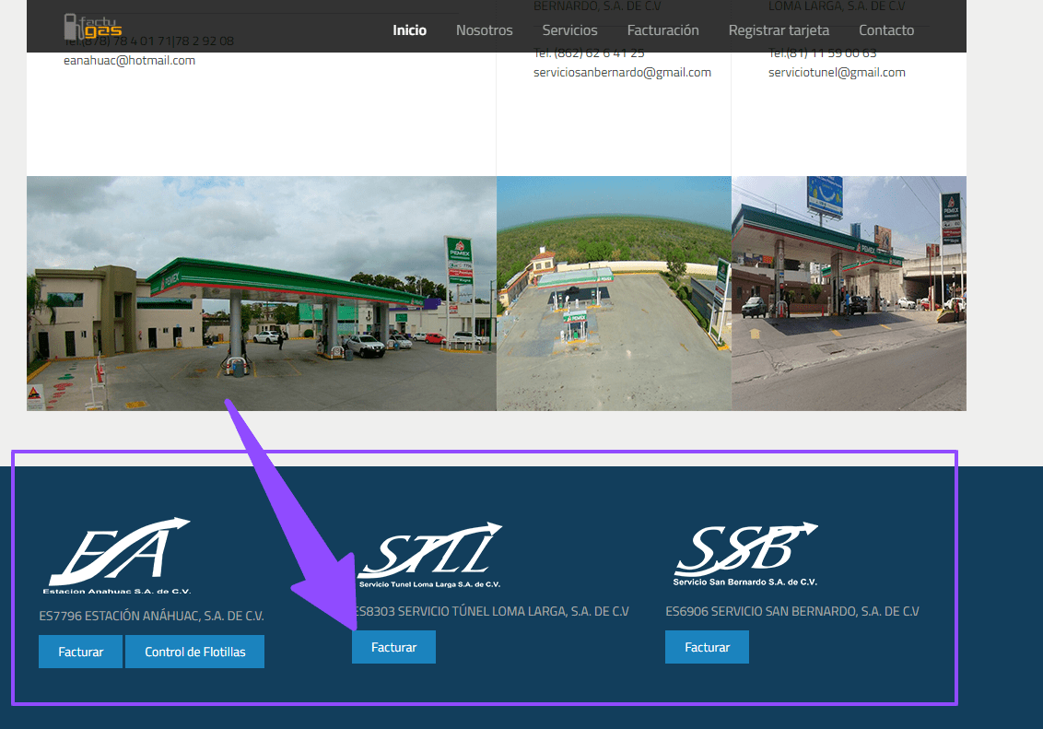Image resolution: width=1043 pixels, height=729 pixels.
Task: Select the text ES7796 ESTACIÓN ANÁHUAC, S.A. DE C.V.
Action: coord(152,616)
